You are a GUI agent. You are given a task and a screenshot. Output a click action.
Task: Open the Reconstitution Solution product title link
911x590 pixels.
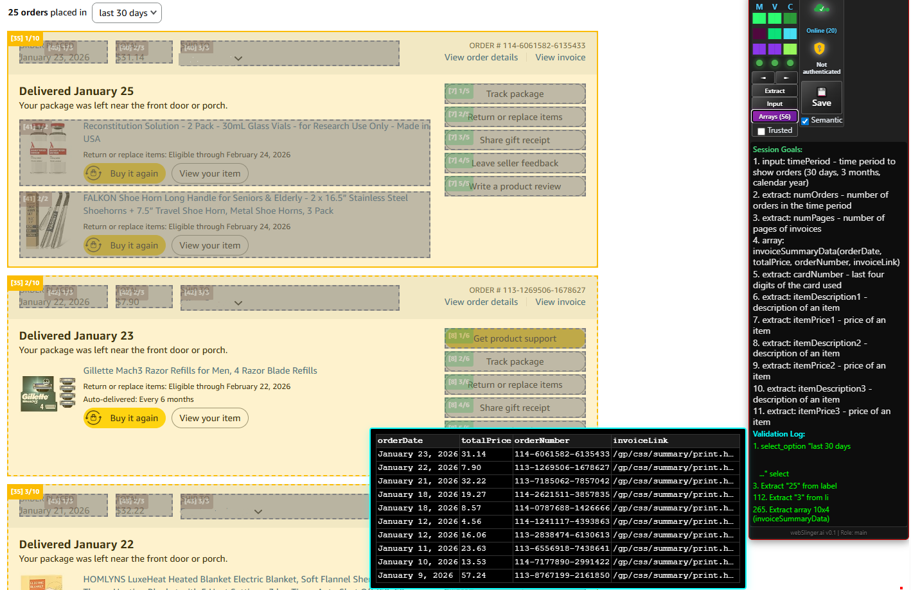coord(257,132)
